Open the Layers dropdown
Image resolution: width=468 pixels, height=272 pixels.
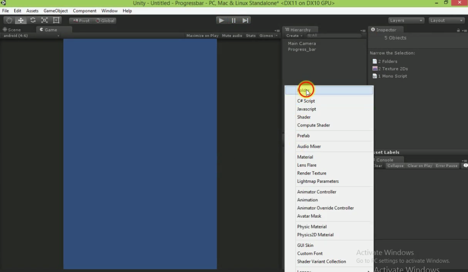click(x=406, y=20)
